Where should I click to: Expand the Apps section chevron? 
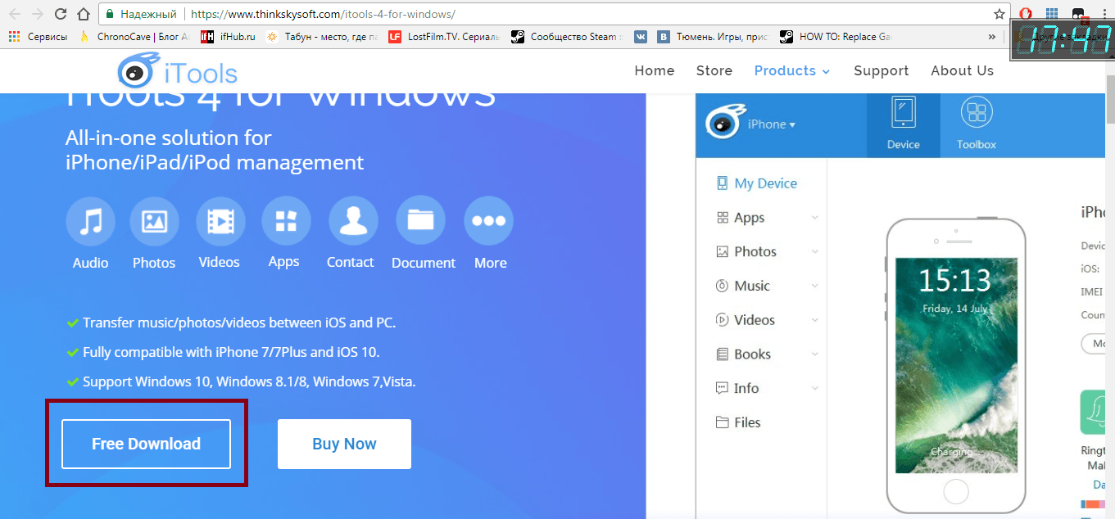[815, 218]
